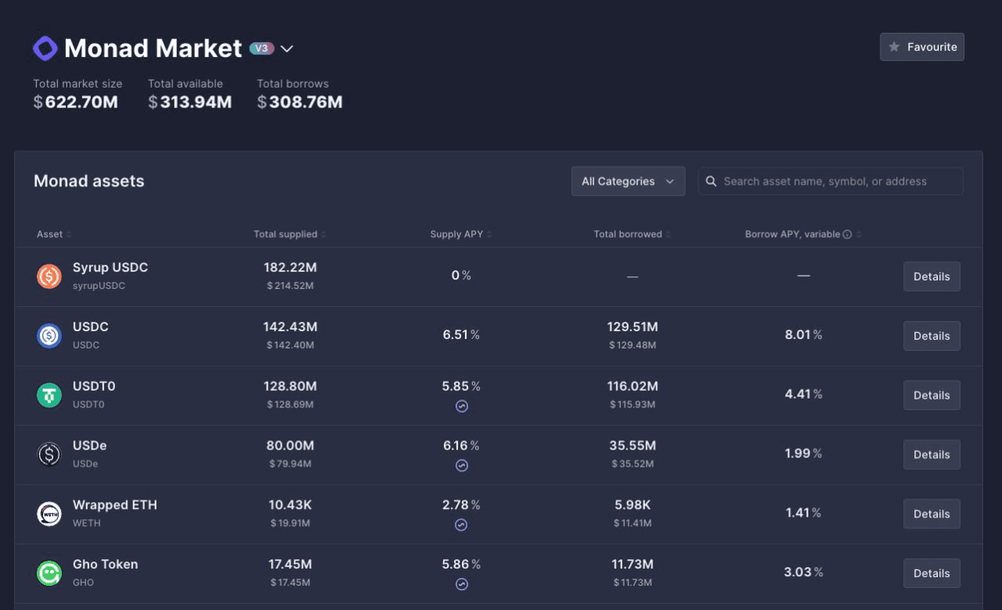Sort the table by Total supplied
Screen dimensions: 1002x610
click(x=290, y=234)
